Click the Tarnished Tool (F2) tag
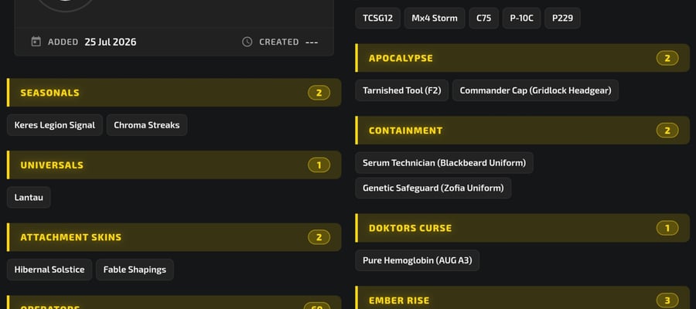Image resolution: width=696 pixels, height=309 pixels. [x=401, y=90]
